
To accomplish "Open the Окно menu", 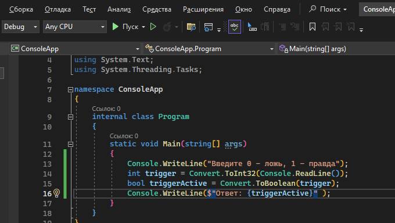I will pyautogui.click(x=243, y=9).
